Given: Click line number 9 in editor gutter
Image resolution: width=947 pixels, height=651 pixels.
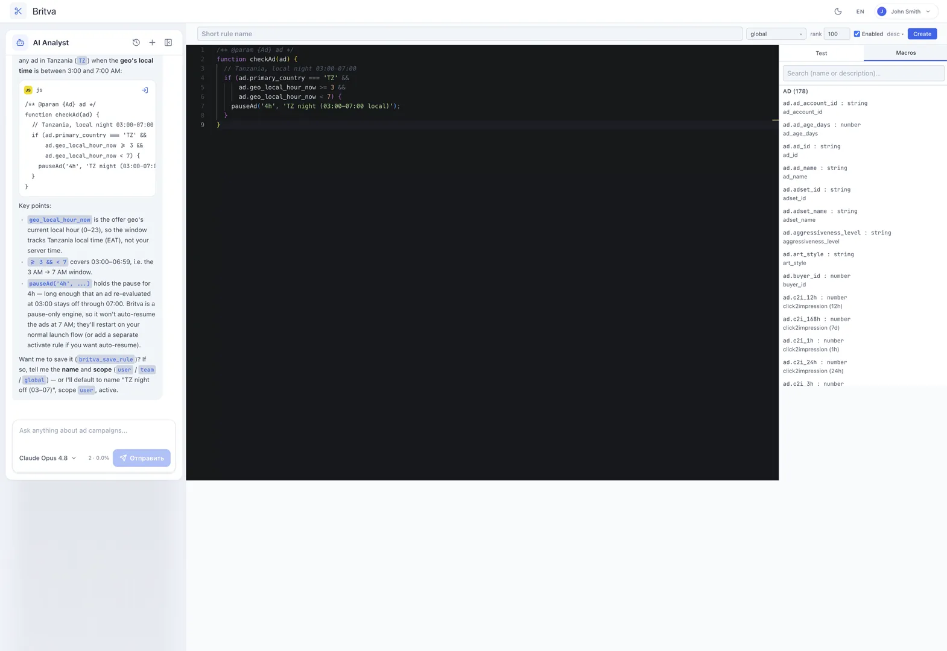Looking at the screenshot, I should (202, 125).
